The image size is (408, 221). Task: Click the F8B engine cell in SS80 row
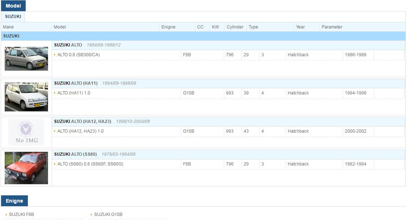[187, 164]
